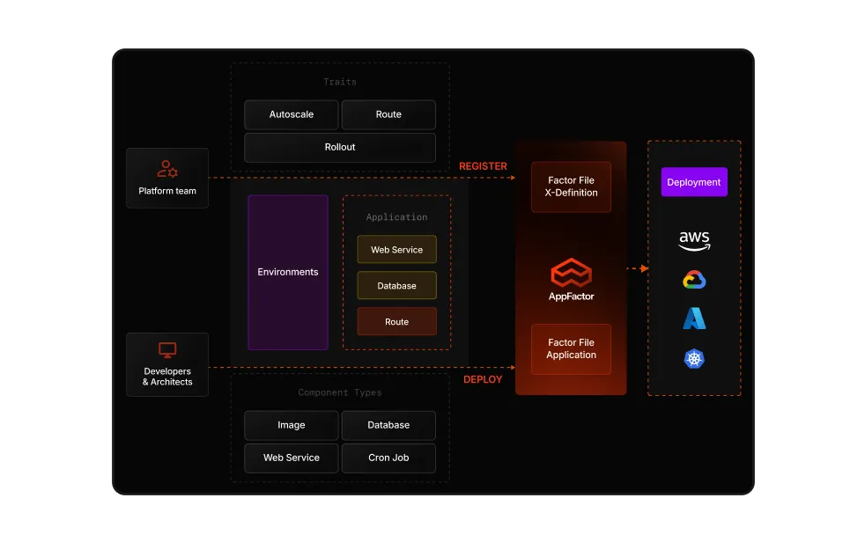Click the AppFactor name text
This screenshot has width=865, height=542.
[571, 297]
